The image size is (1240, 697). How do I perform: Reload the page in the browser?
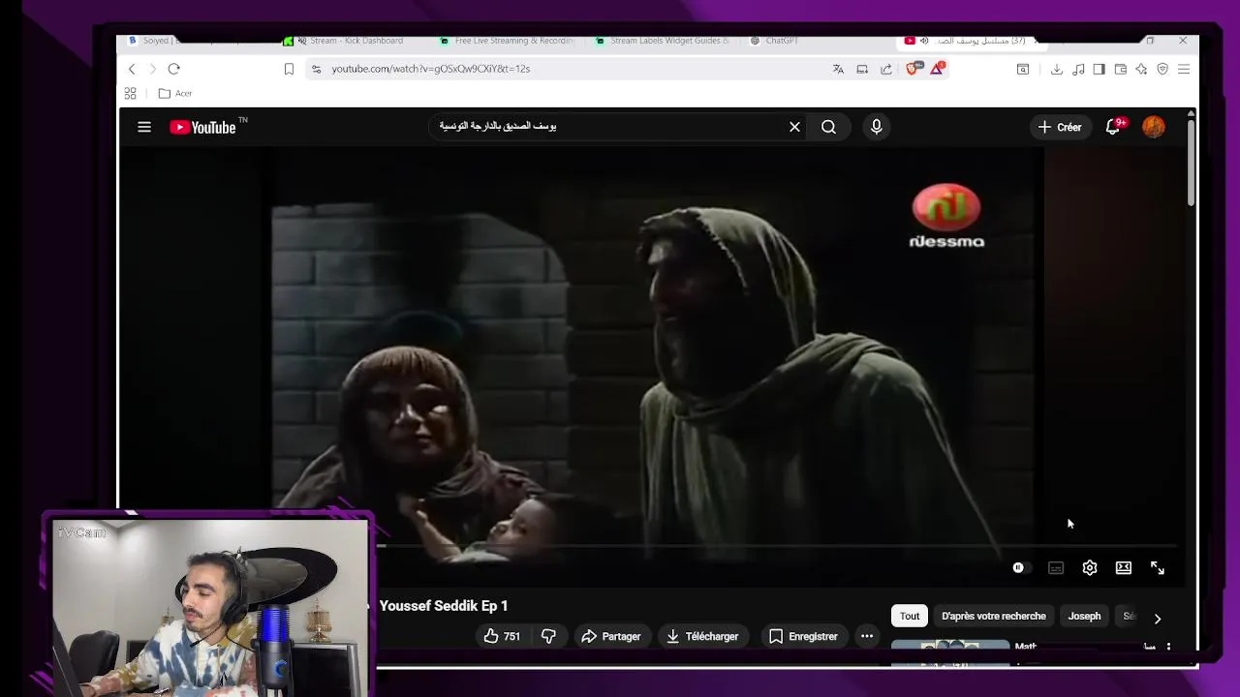point(173,69)
